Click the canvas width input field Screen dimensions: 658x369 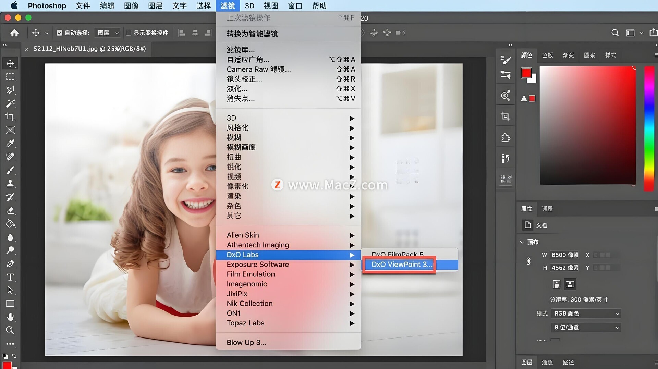click(564, 255)
